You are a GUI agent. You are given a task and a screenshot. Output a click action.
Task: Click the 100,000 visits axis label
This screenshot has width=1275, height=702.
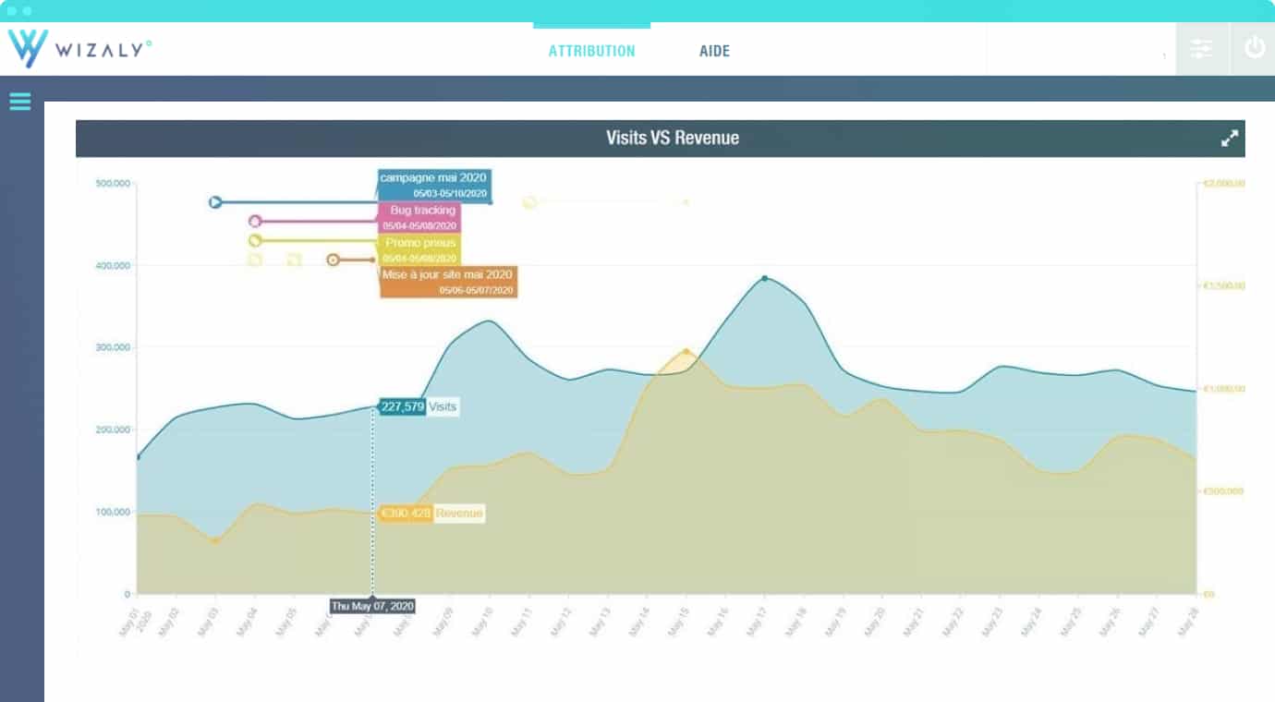(113, 512)
